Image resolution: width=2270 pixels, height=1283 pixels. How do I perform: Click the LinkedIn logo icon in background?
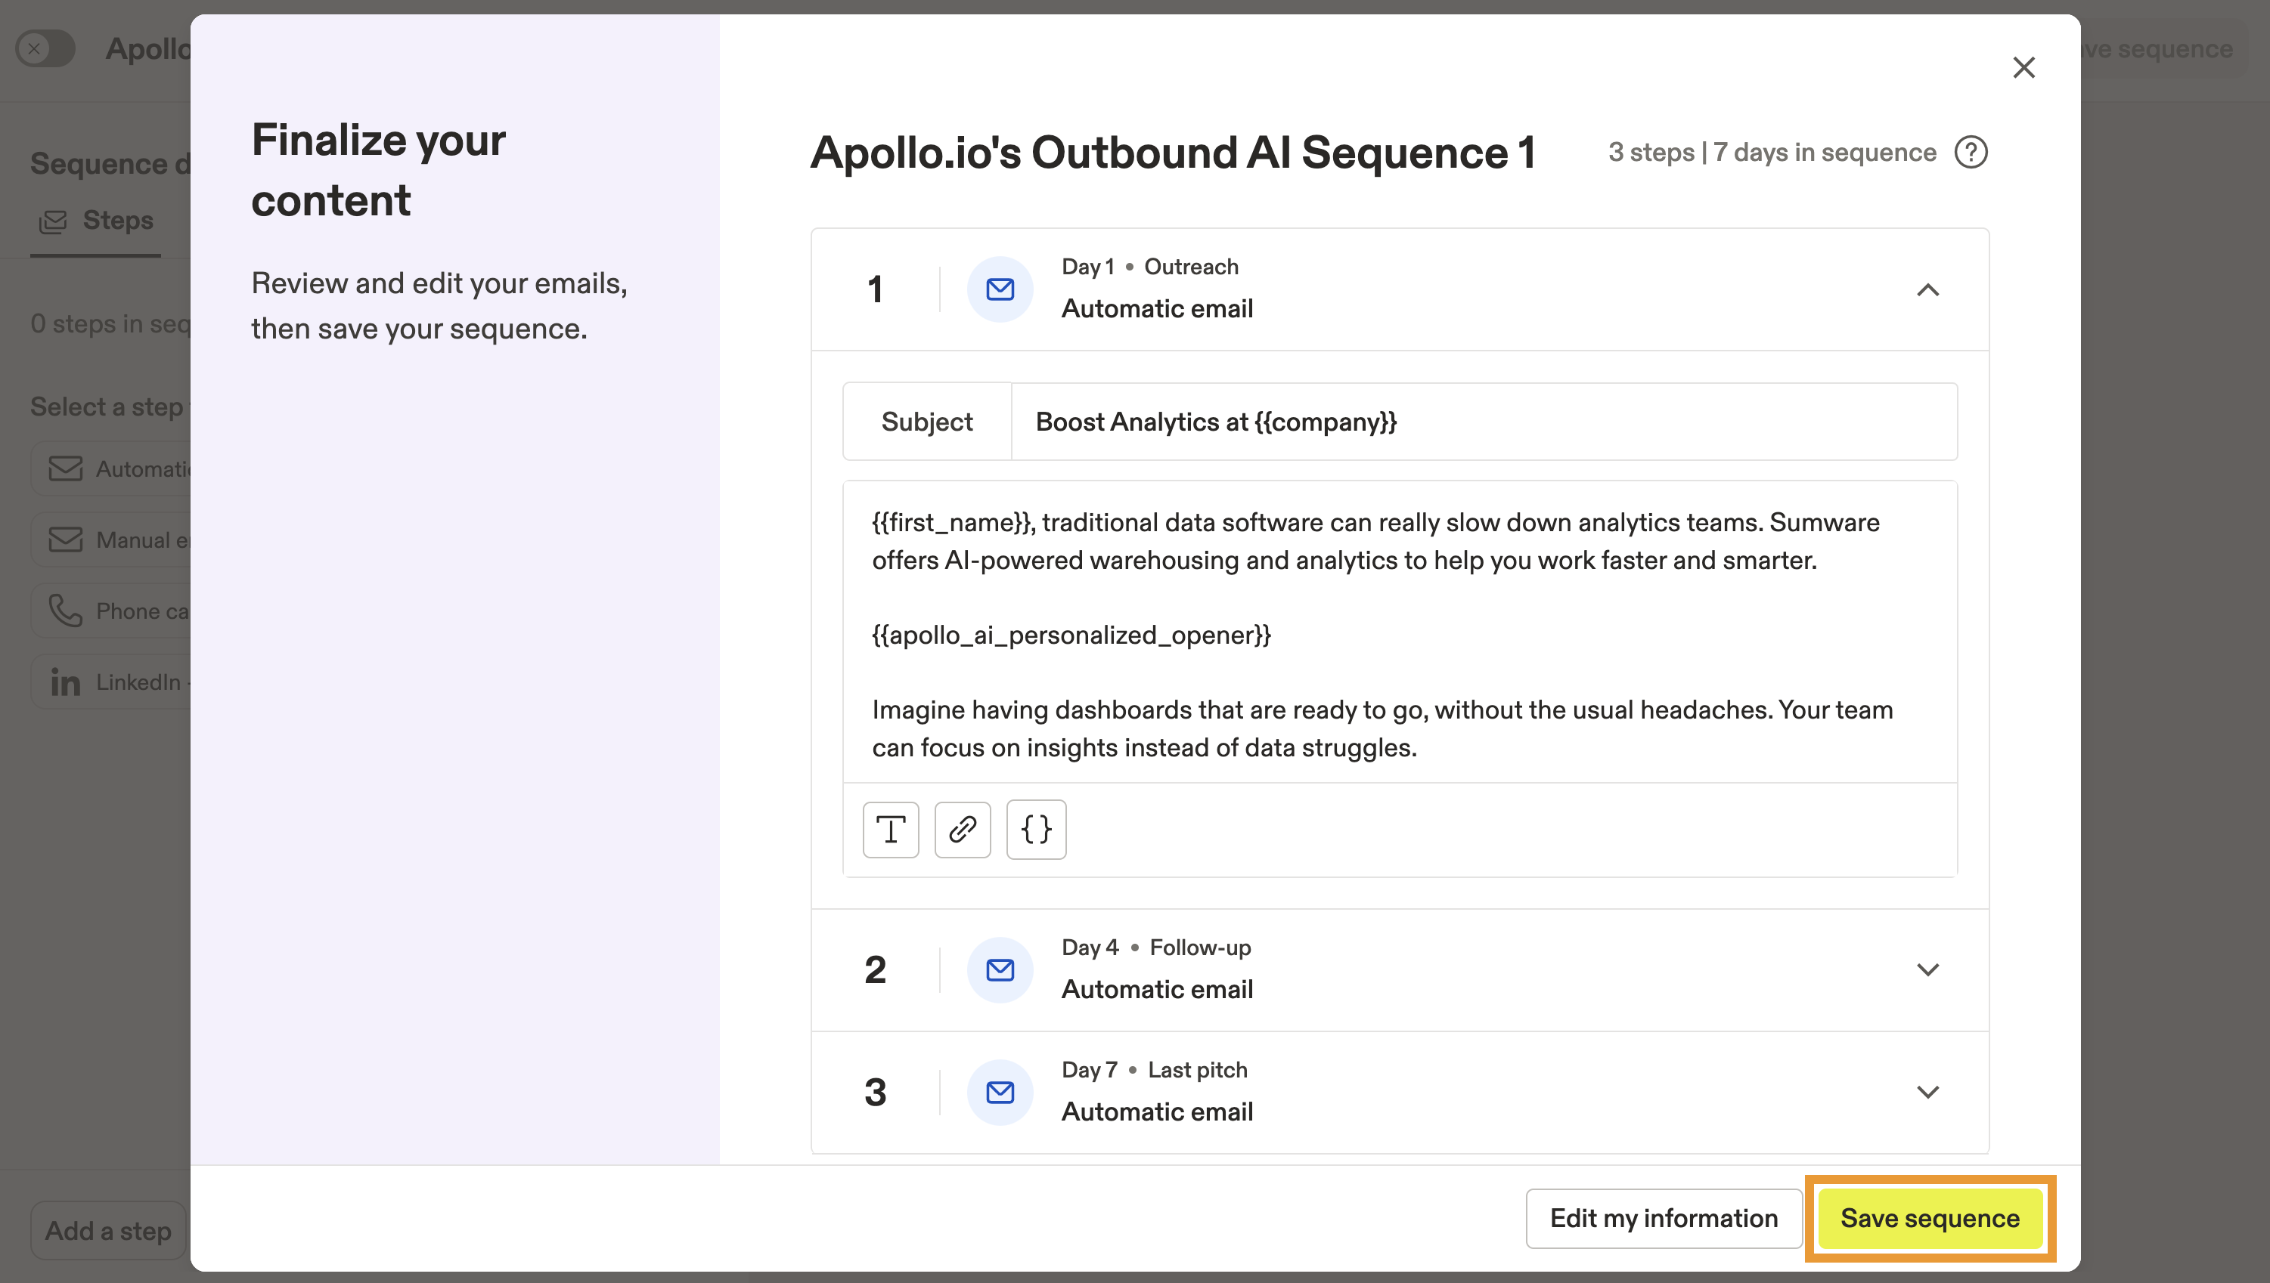[x=65, y=682]
